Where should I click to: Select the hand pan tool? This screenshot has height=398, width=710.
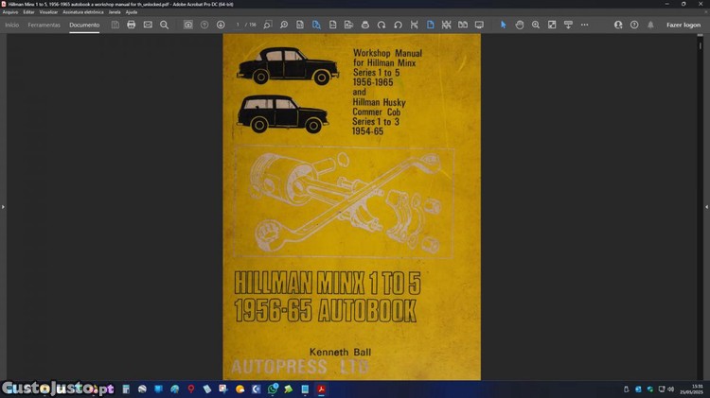tap(520, 25)
